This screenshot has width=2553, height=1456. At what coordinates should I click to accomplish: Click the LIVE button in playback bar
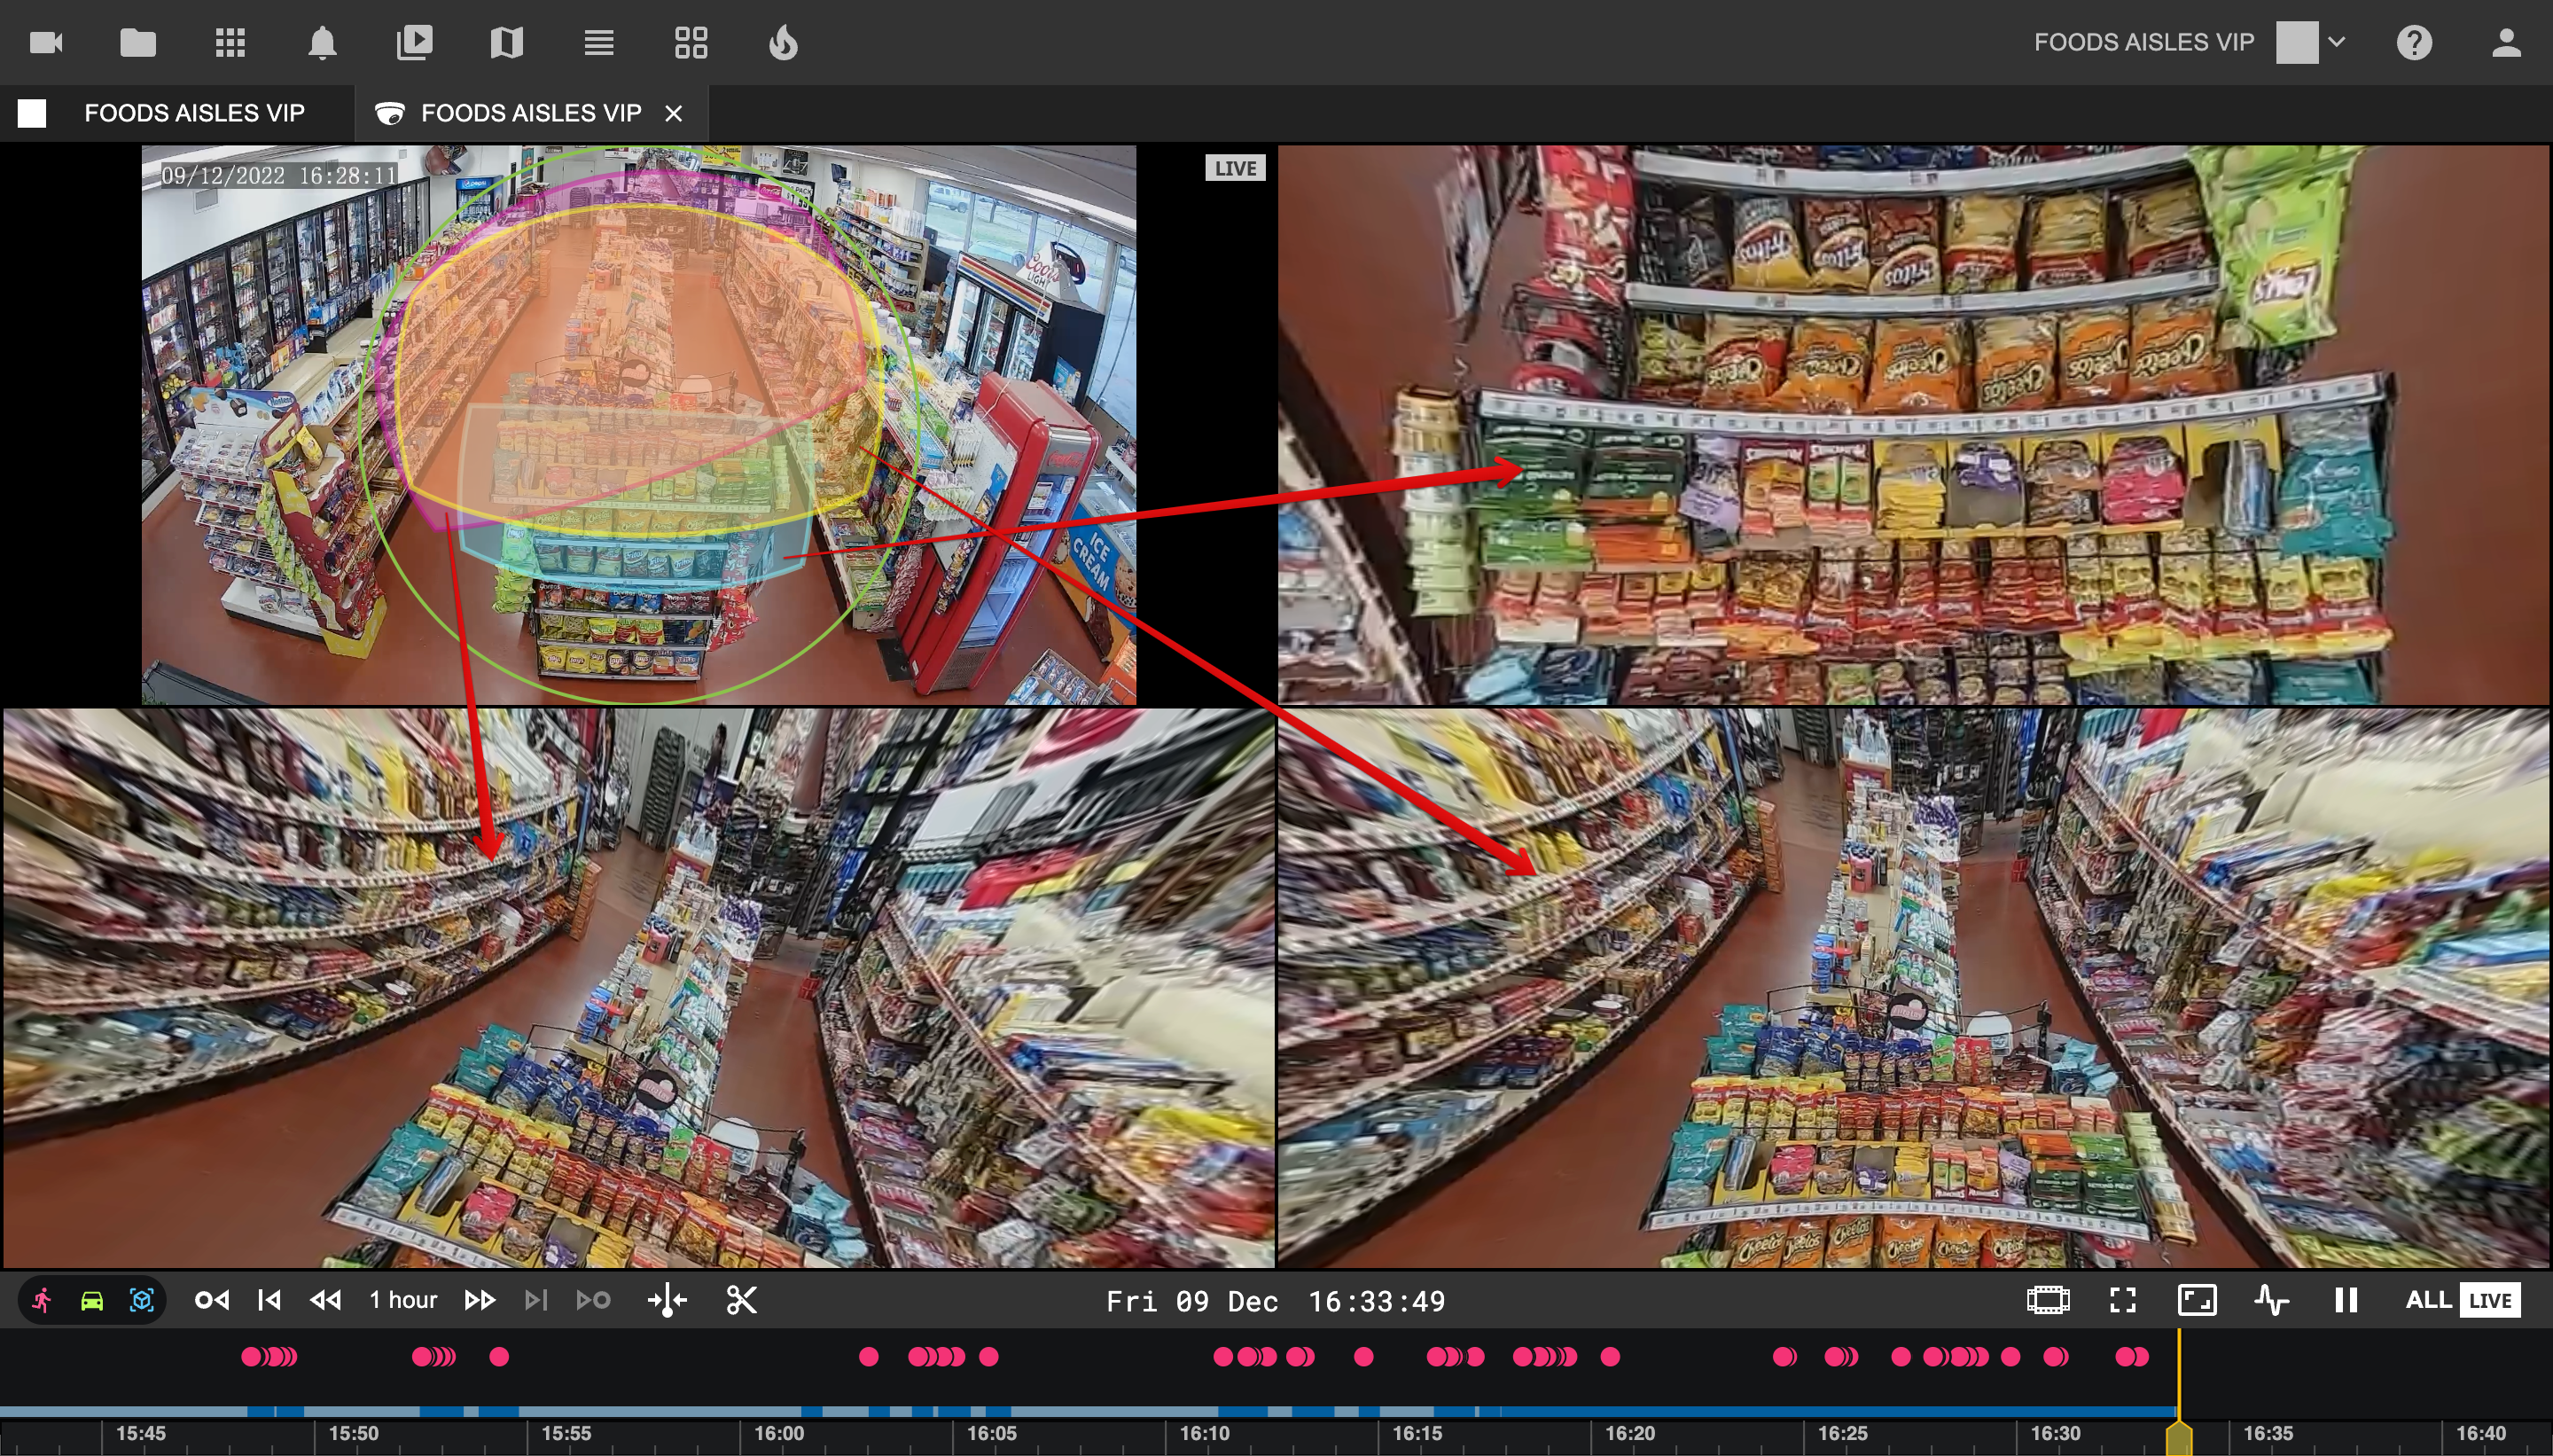(2489, 1300)
